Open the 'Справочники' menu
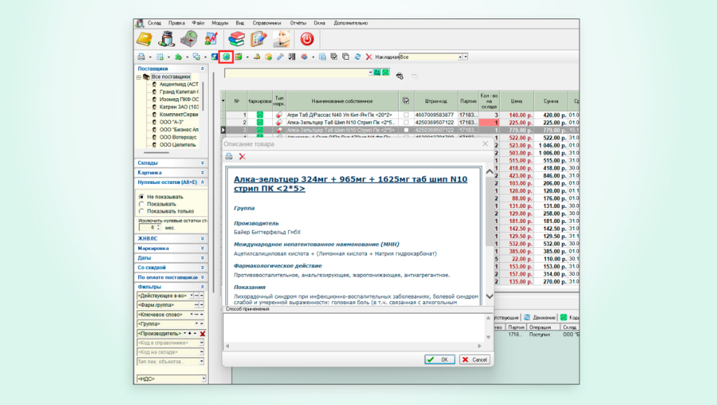 click(x=265, y=23)
